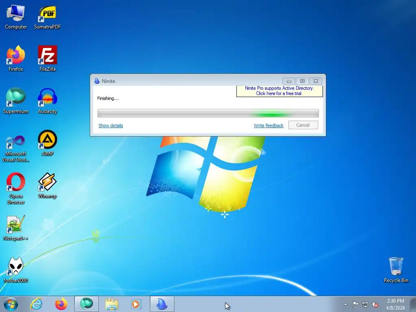Minimize the Ninite window

[x=289, y=81]
